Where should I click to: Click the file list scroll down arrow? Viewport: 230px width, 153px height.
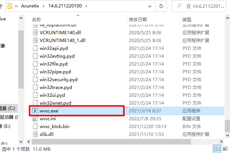pos(227,135)
